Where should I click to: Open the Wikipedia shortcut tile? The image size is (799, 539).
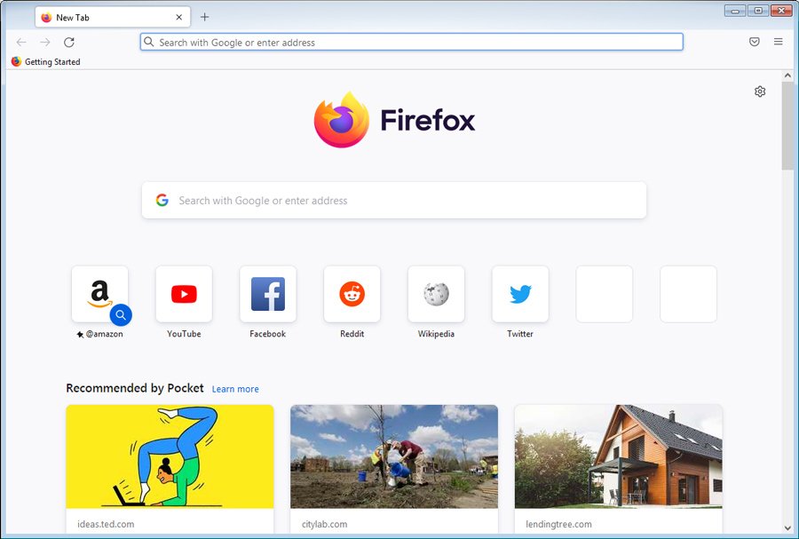coord(436,293)
